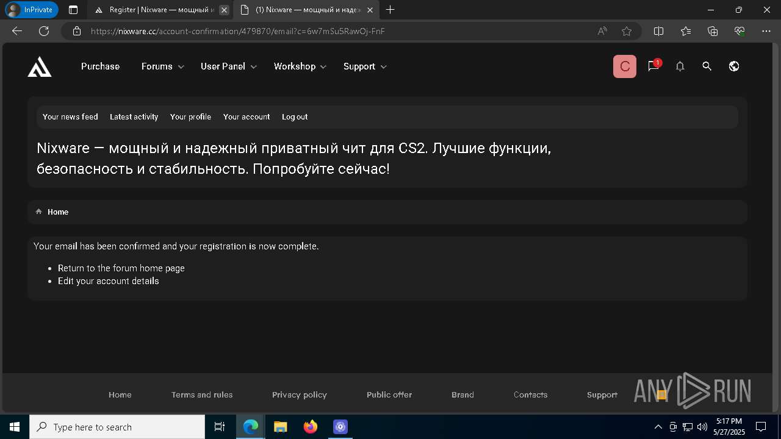
Task: Refresh the page in Edge
Action: click(x=44, y=31)
